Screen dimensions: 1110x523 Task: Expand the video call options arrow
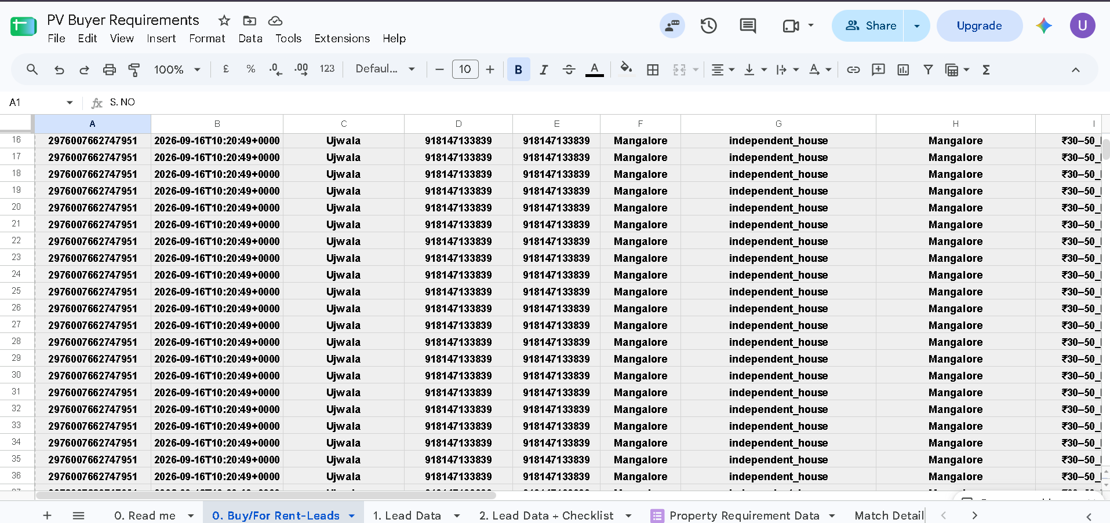(x=811, y=25)
